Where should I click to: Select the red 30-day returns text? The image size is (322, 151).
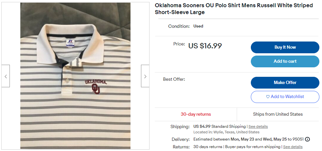pyautogui.click(x=196, y=114)
